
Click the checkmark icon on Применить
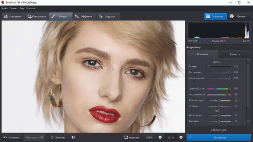pos(190,137)
